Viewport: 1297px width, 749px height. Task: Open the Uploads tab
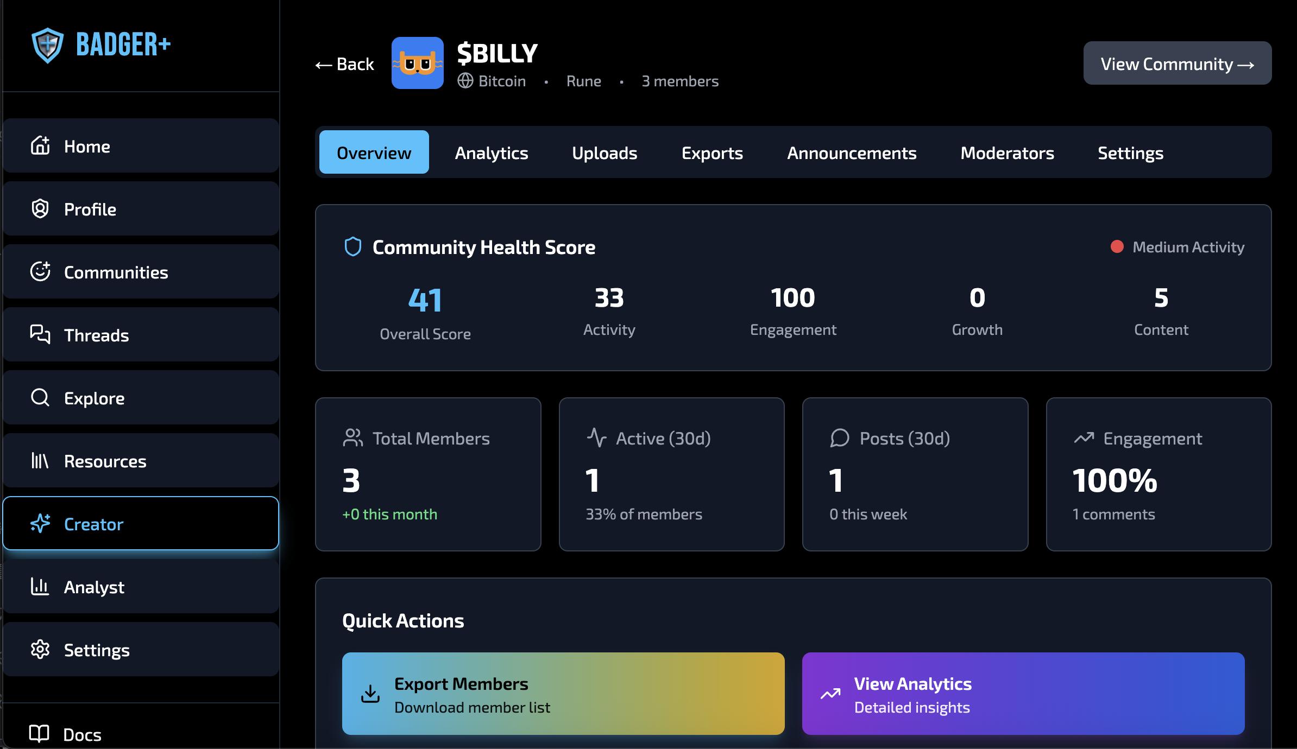[605, 153]
